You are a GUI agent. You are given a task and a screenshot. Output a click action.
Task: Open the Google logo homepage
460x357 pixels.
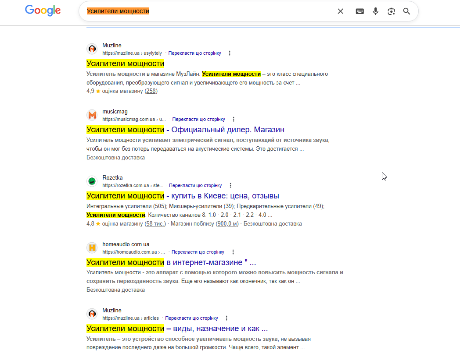click(x=43, y=11)
